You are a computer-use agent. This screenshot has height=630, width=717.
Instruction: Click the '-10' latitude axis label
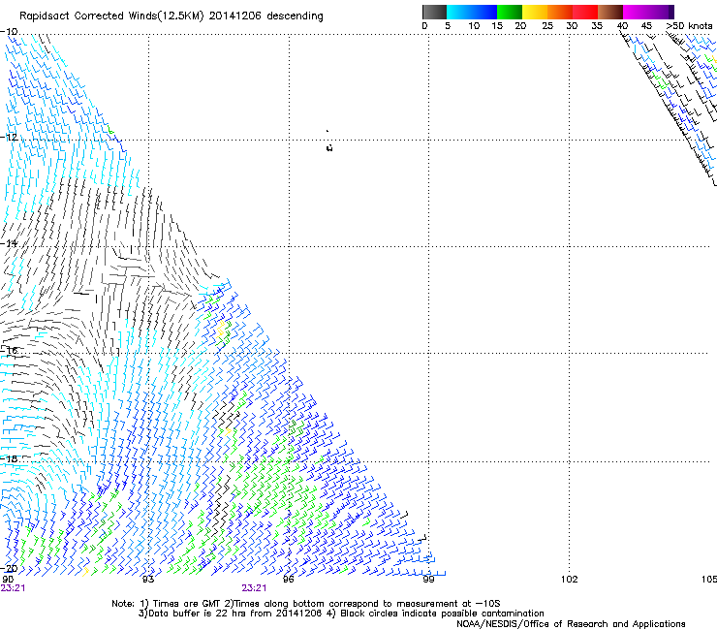click(x=9, y=32)
